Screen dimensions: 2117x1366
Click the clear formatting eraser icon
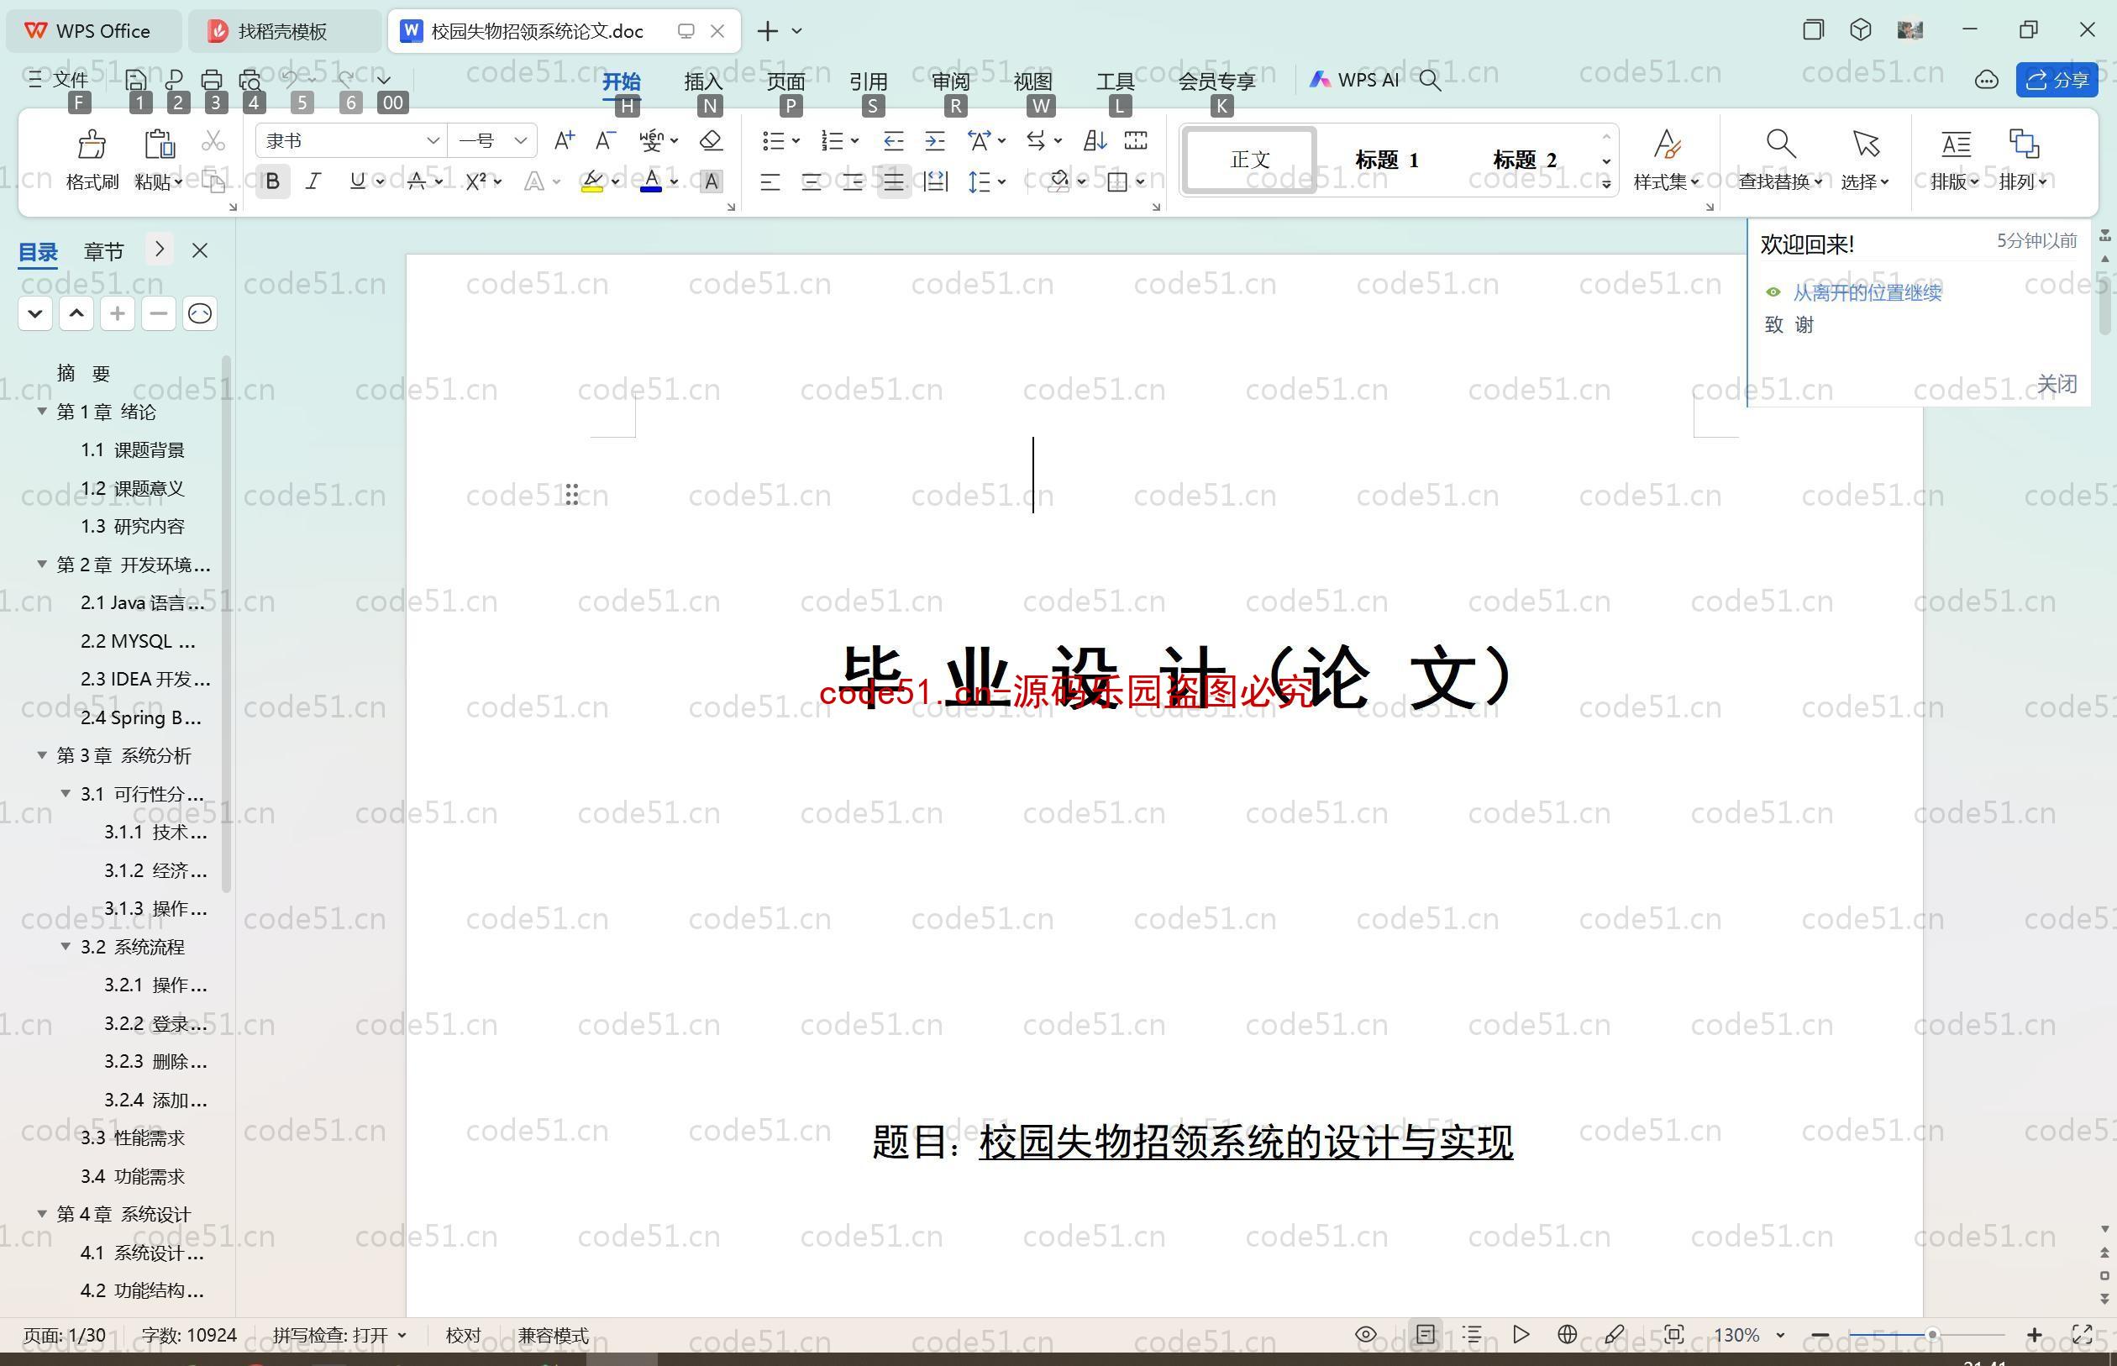(712, 140)
